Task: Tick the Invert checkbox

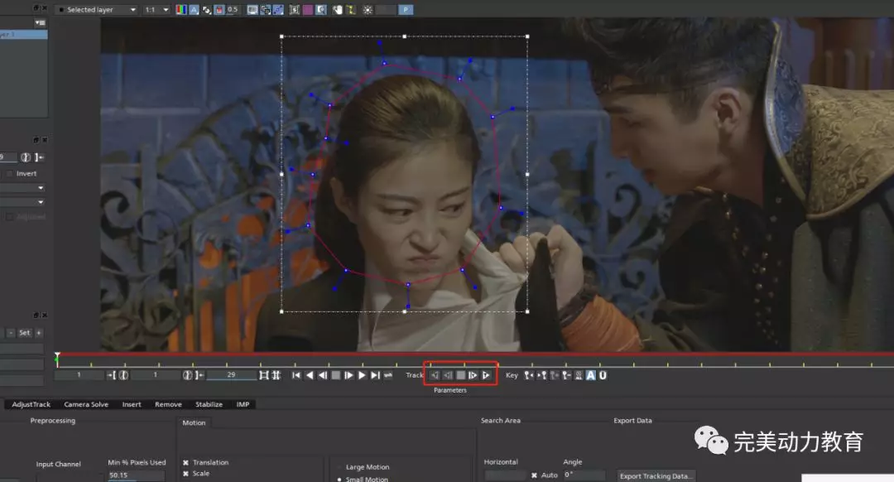Action: [10, 173]
